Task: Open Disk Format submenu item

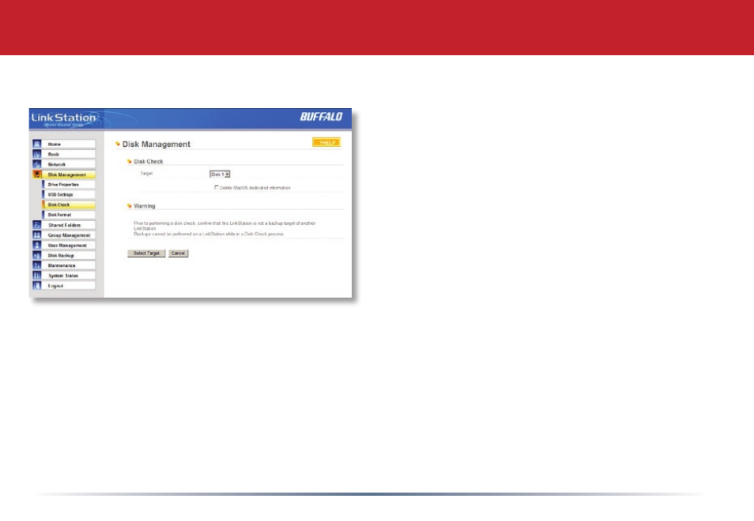Action: coord(69,215)
